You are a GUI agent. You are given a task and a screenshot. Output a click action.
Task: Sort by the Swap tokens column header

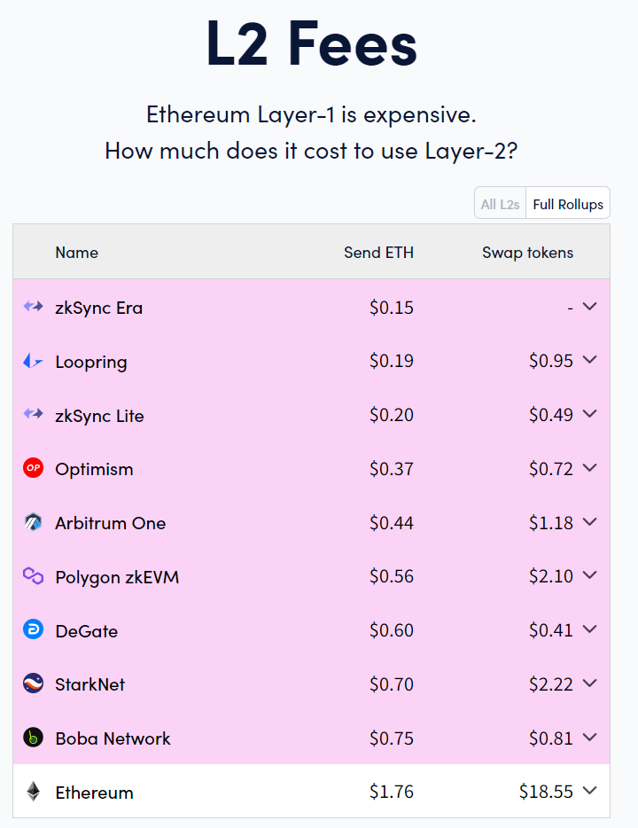click(527, 253)
